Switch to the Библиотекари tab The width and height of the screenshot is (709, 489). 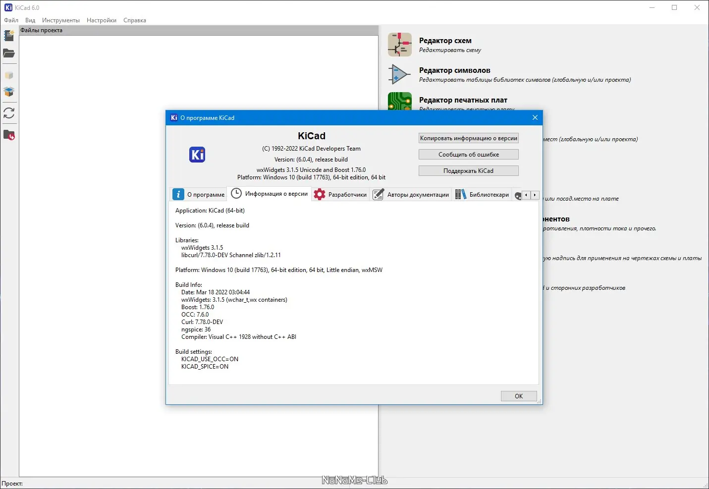coord(482,195)
